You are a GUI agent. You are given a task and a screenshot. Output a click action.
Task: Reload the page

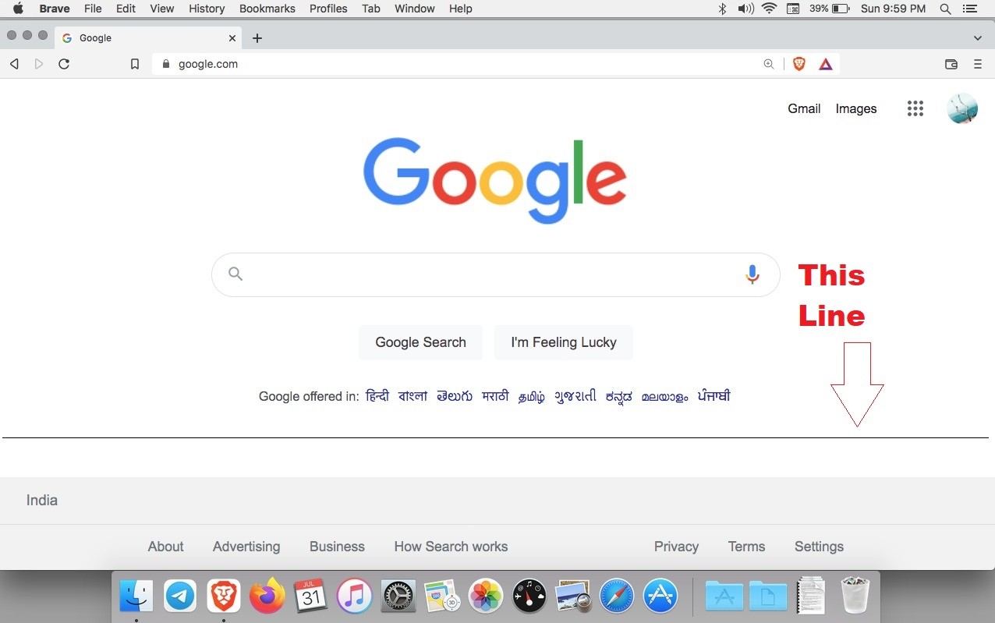point(64,64)
